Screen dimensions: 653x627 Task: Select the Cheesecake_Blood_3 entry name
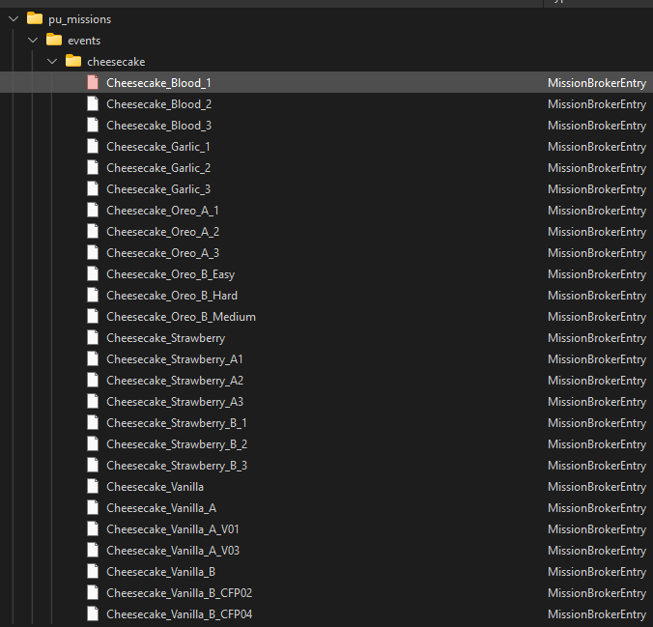tap(159, 126)
